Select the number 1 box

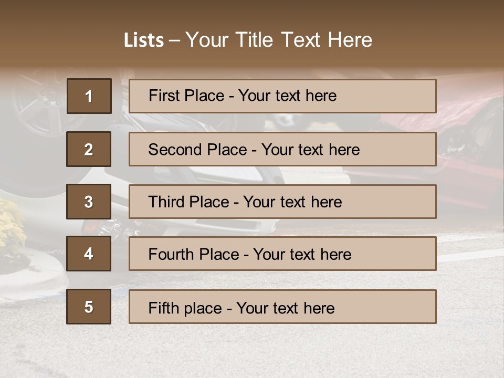pyautogui.click(x=89, y=96)
